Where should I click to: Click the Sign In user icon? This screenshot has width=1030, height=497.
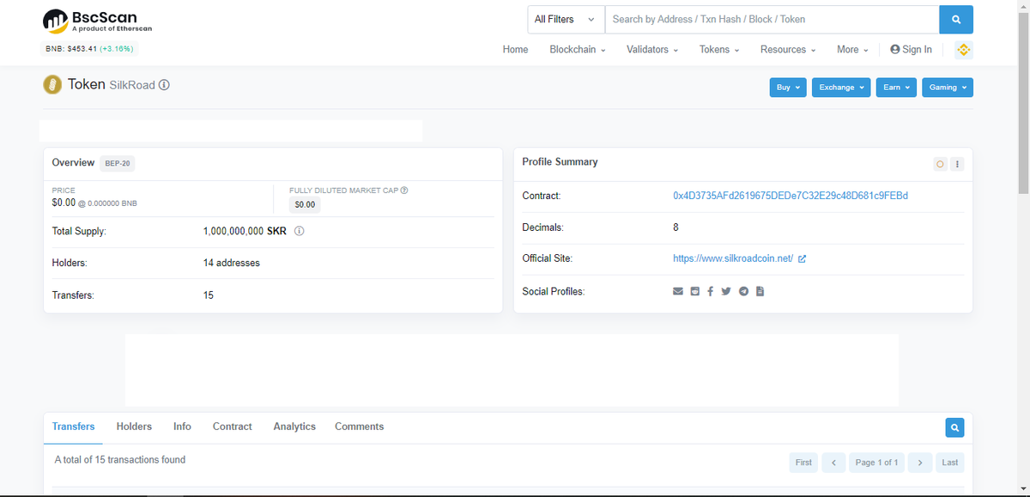coord(895,50)
